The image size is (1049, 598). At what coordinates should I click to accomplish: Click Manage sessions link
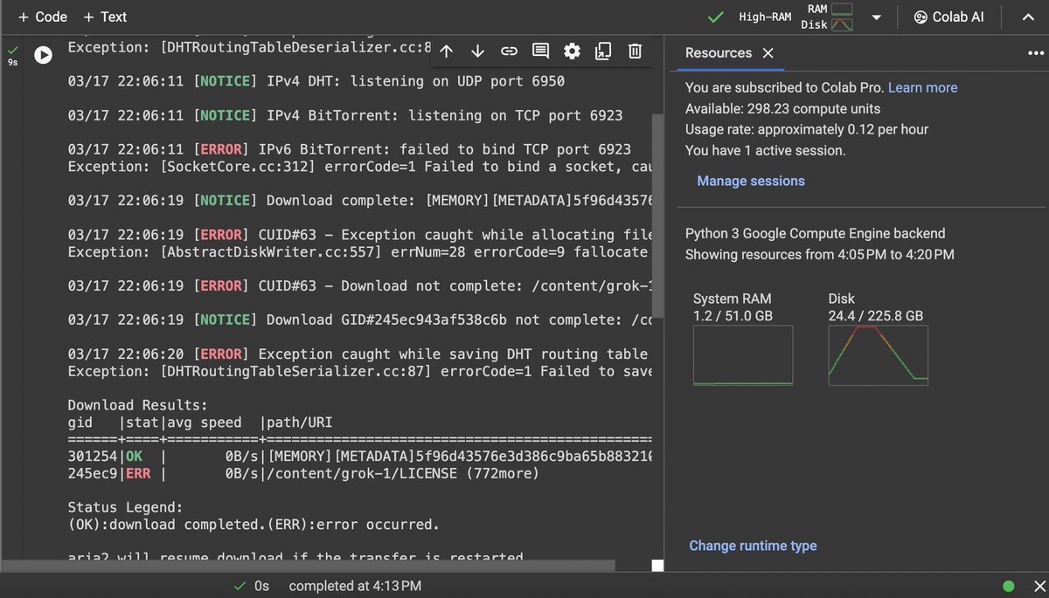pyautogui.click(x=751, y=181)
